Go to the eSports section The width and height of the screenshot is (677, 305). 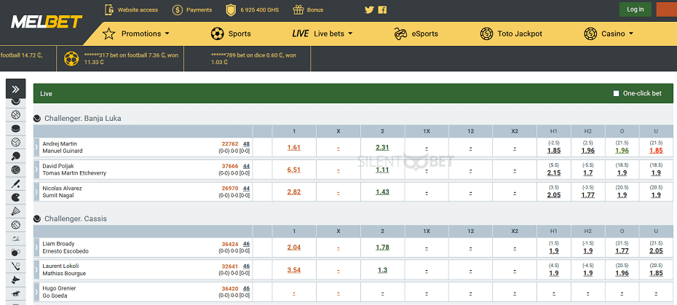[x=425, y=33]
